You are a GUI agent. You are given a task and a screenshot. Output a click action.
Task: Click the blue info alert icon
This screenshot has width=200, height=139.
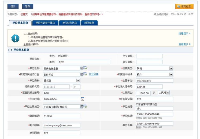(15, 38)
